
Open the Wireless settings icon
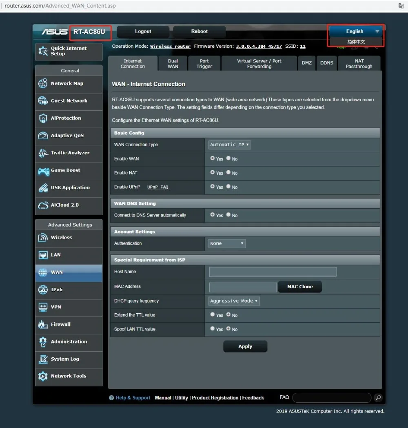43,237
